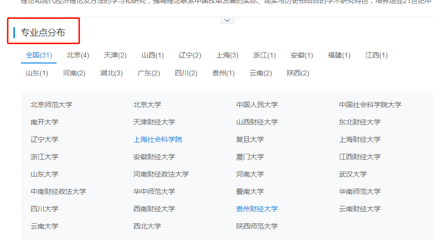Visit 华南师范大学 page
Viewport: 442px width, 246px height.
click(360, 191)
